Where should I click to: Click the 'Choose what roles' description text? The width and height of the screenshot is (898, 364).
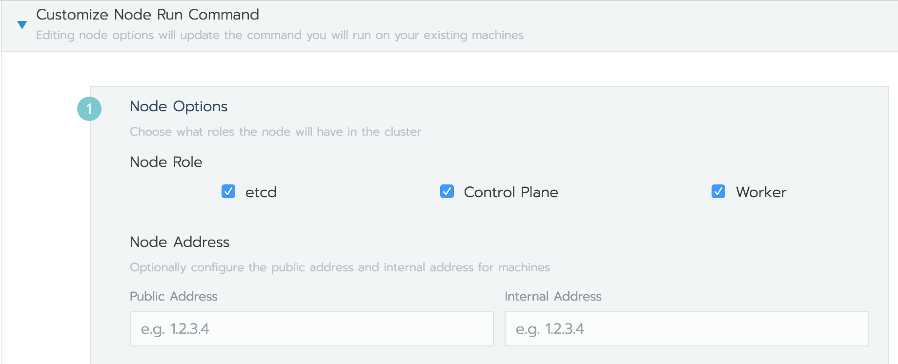[275, 132]
